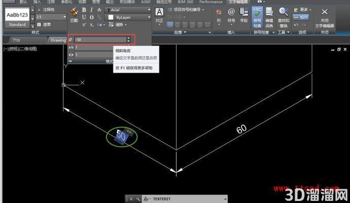This screenshot has width=350, height=203.
Task: Switch to the A360 ribbon tab
Action: (x=146, y=2)
